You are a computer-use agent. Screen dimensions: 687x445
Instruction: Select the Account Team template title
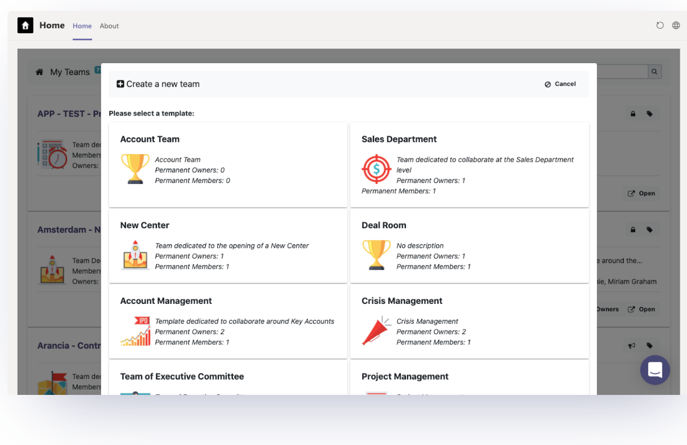click(150, 139)
